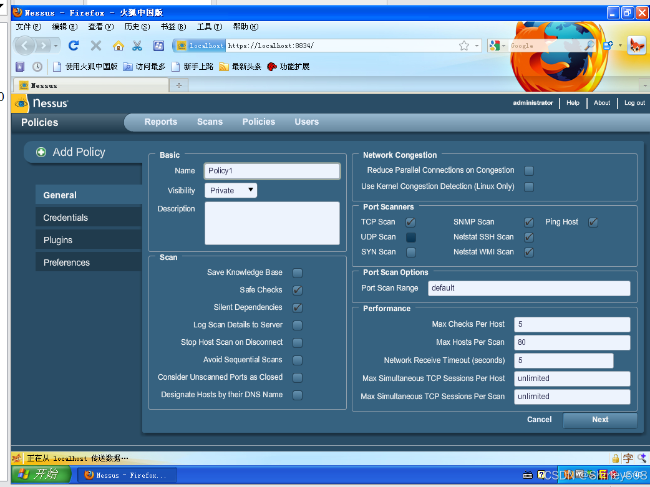This screenshot has width=650, height=487.
Task: Go forward with the browser forward arrow
Action: [43, 45]
